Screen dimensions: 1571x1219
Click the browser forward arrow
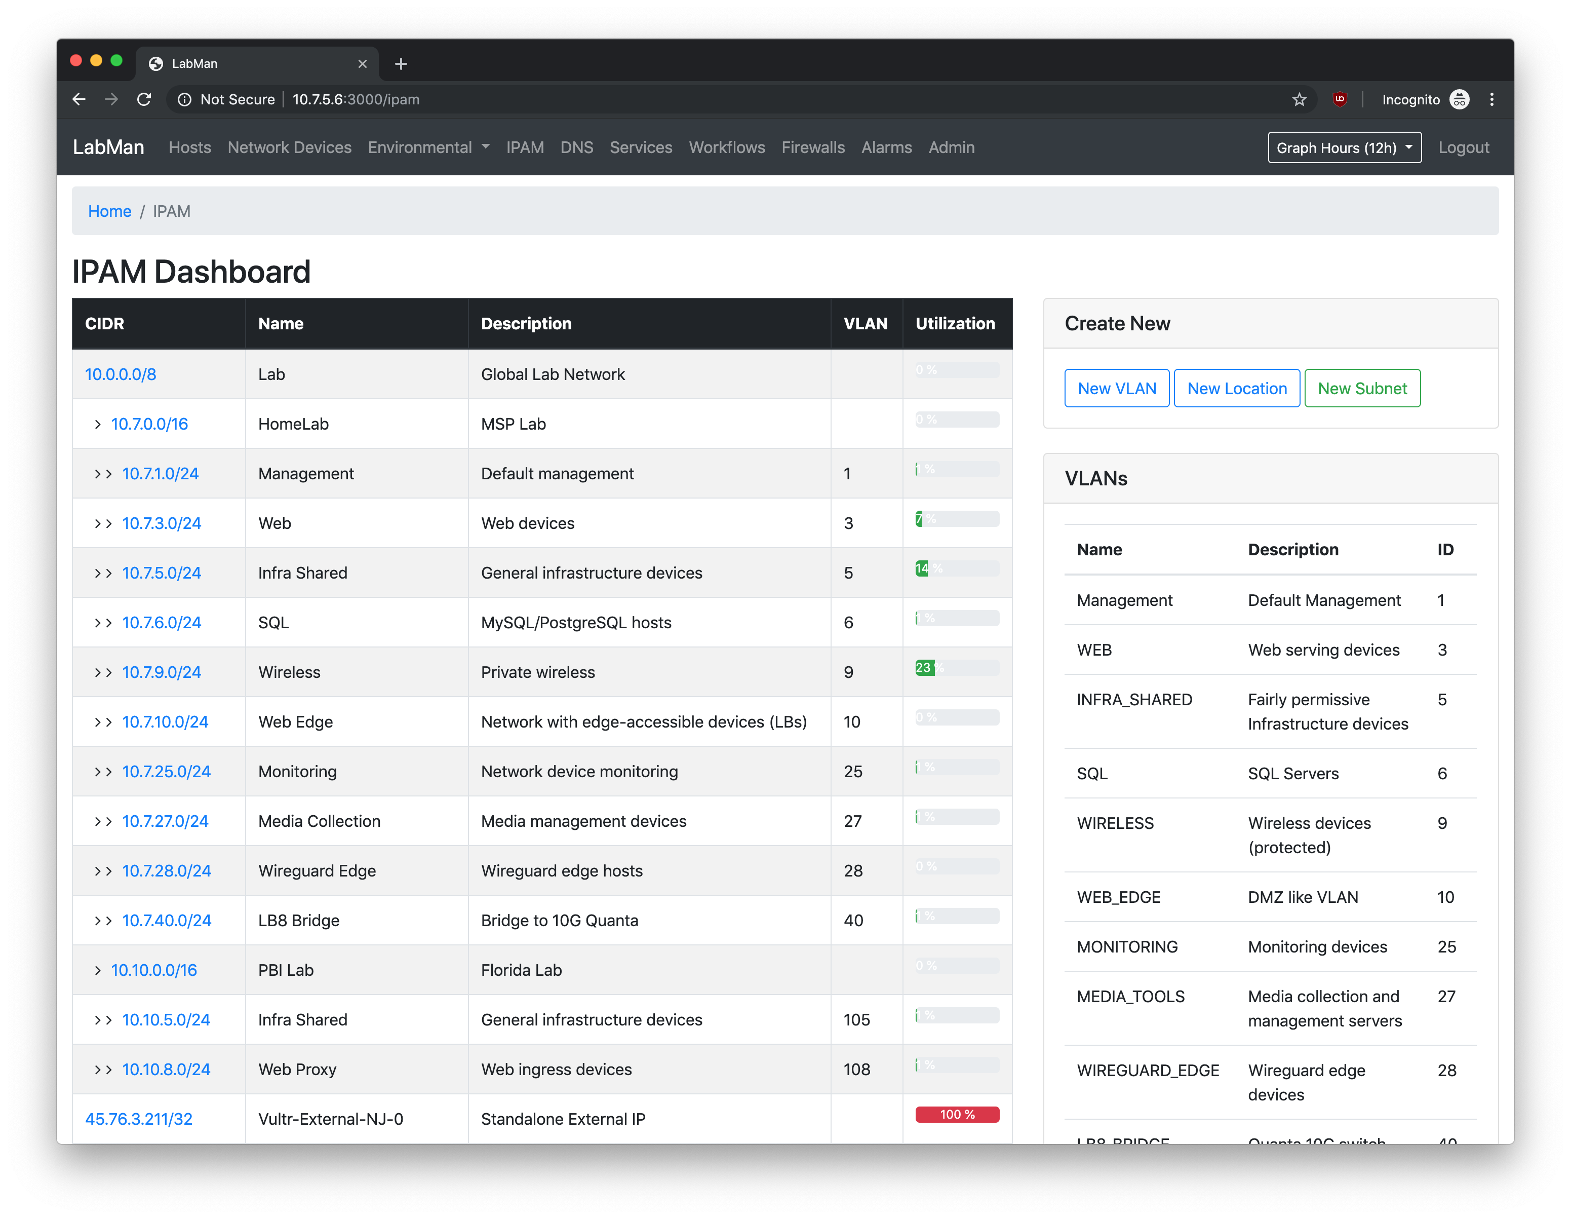(111, 99)
